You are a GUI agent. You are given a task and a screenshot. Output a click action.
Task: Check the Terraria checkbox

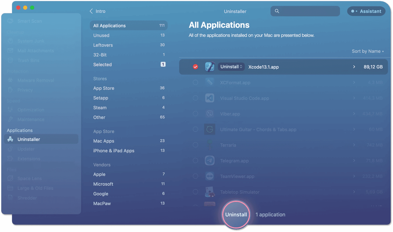[195, 145]
